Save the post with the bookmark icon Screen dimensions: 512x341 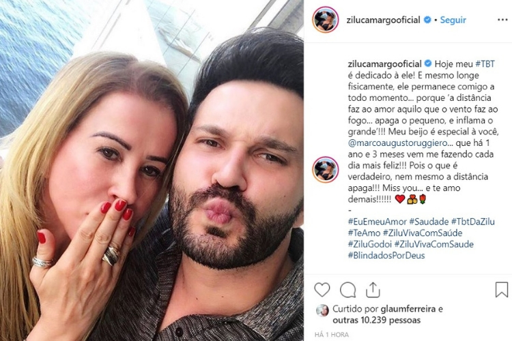(x=502, y=289)
